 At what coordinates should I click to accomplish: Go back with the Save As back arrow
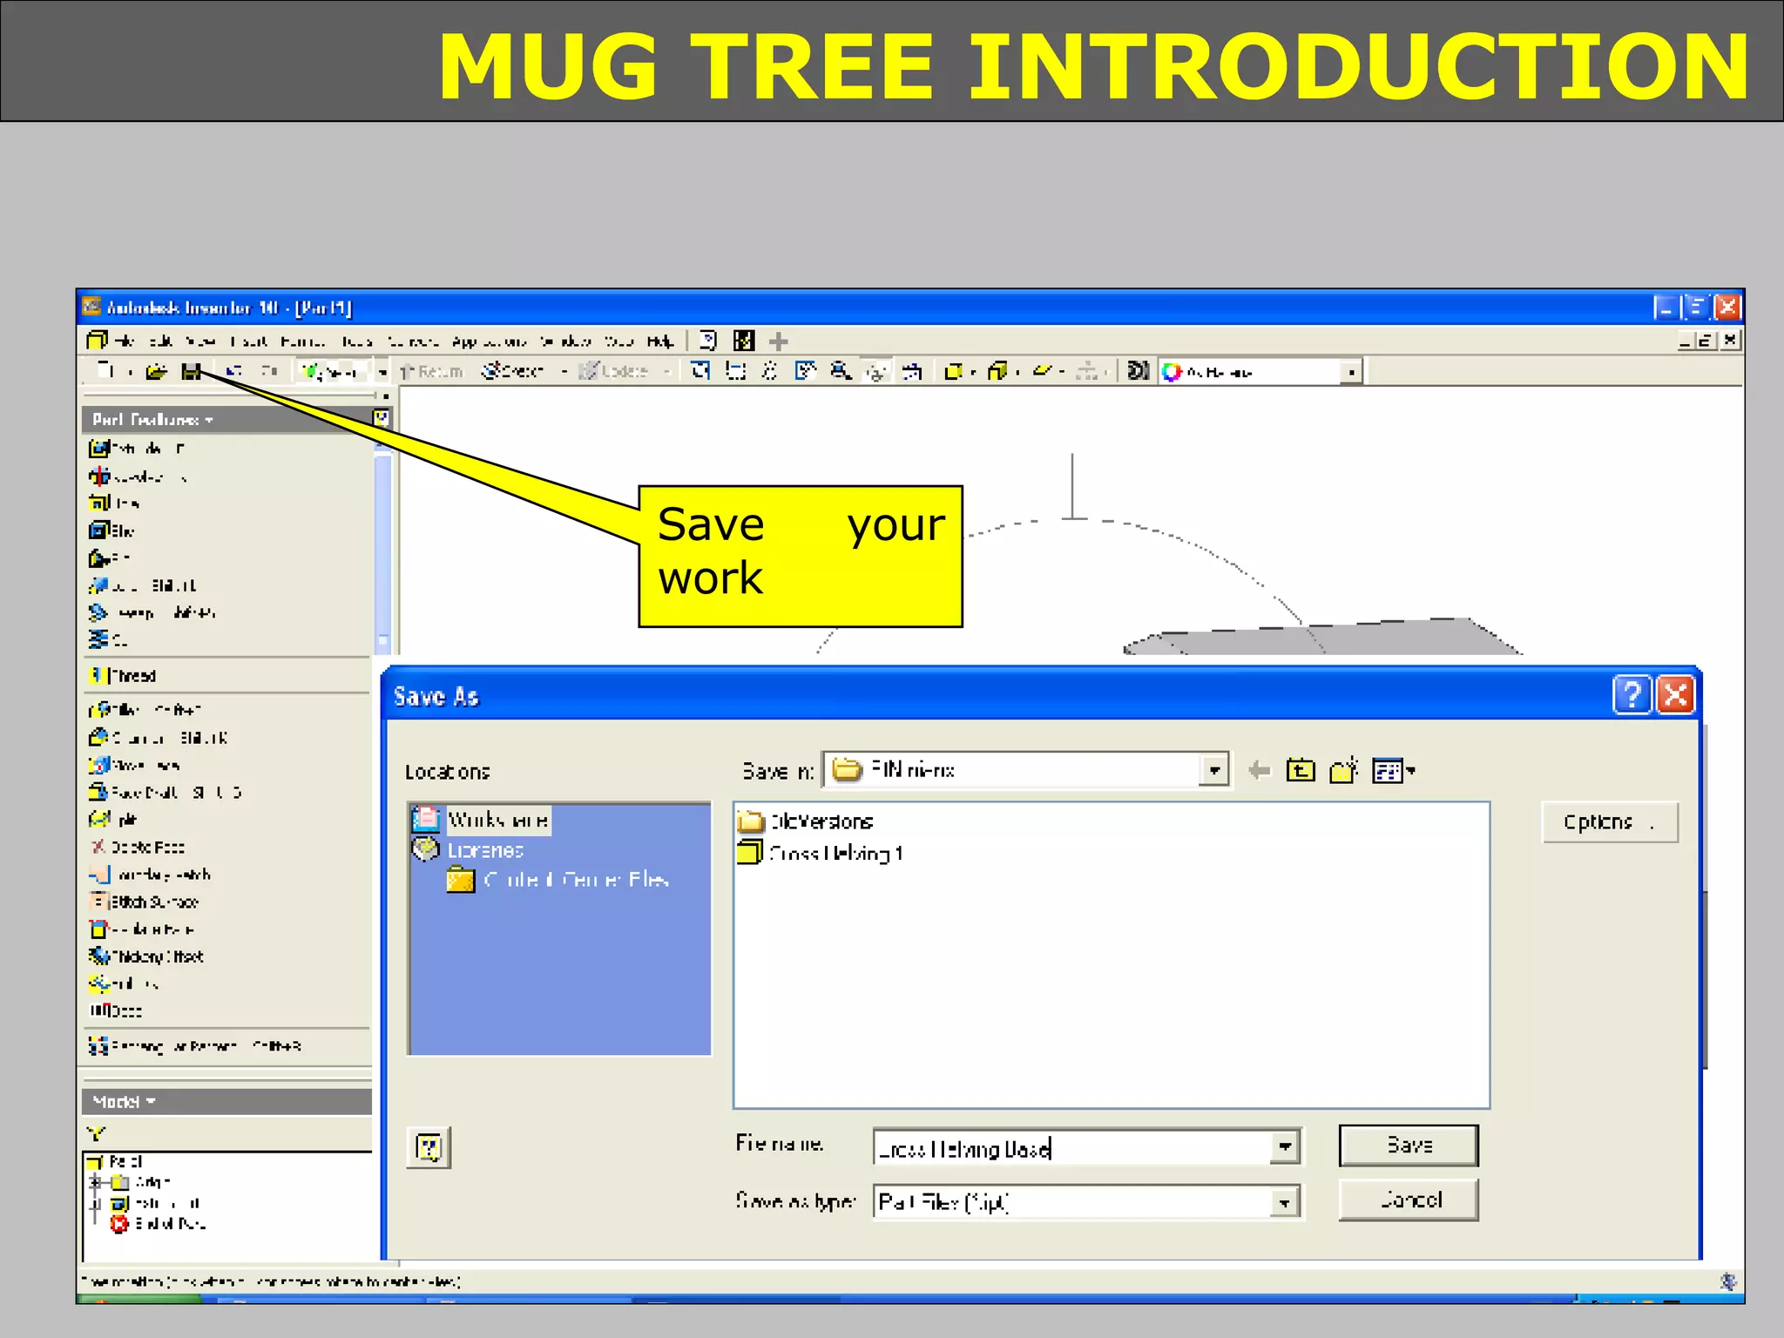(1259, 771)
